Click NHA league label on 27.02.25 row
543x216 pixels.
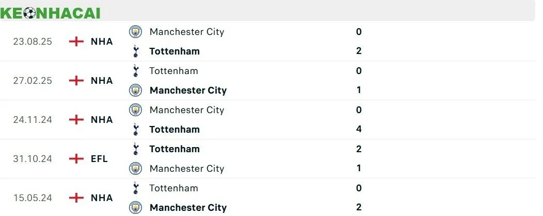[x=102, y=81]
